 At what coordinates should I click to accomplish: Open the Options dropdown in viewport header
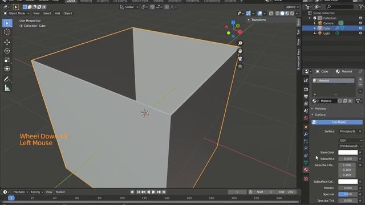[292, 7]
